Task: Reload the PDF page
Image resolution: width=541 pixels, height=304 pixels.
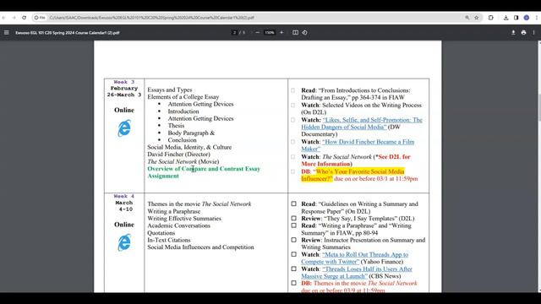Action: 25,18
